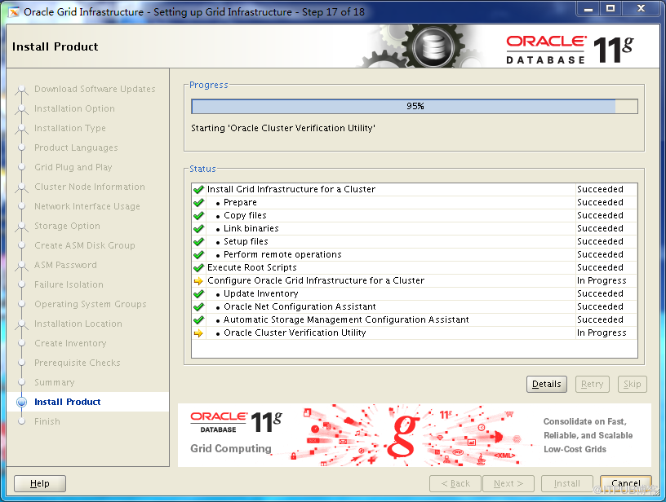Select Operating System Groups step
Image resolution: width=666 pixels, height=502 pixels.
point(90,304)
